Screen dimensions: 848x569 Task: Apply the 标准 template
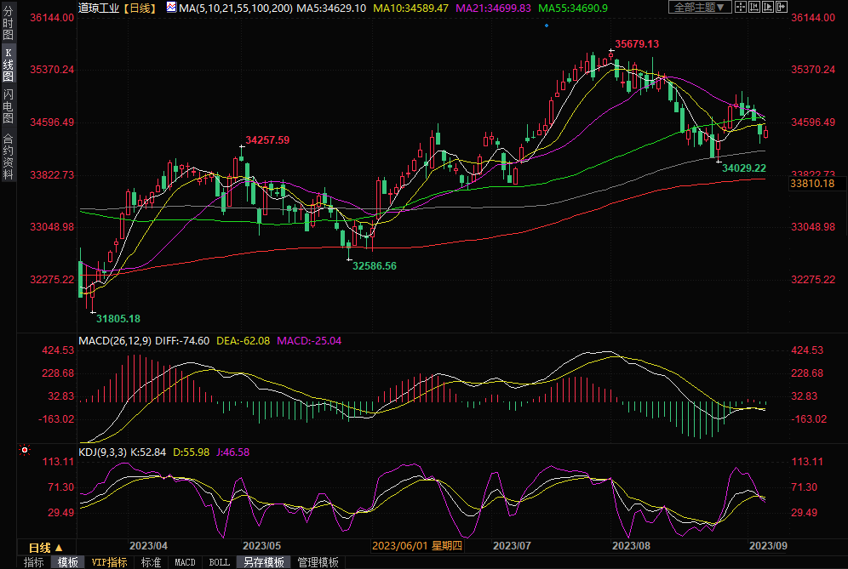[151, 562]
